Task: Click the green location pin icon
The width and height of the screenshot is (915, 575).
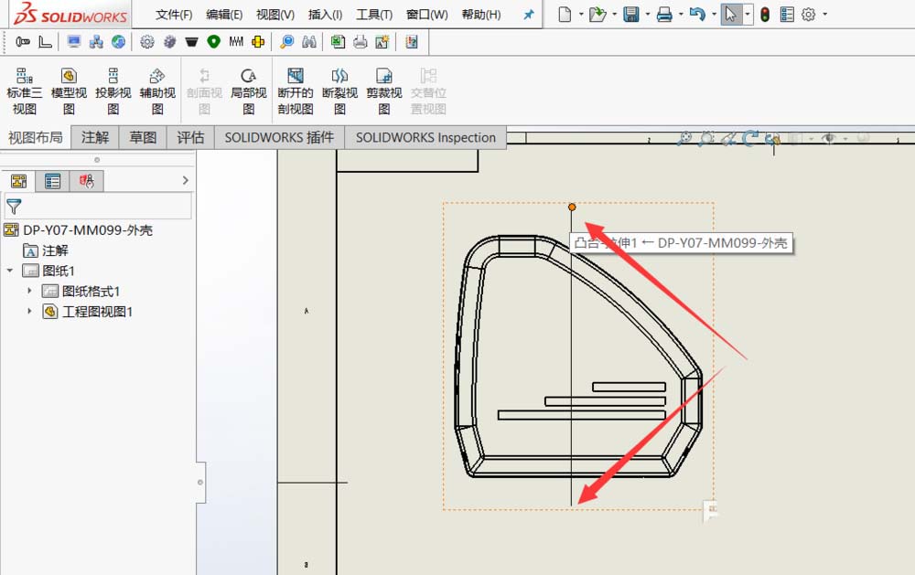Action: [213, 41]
